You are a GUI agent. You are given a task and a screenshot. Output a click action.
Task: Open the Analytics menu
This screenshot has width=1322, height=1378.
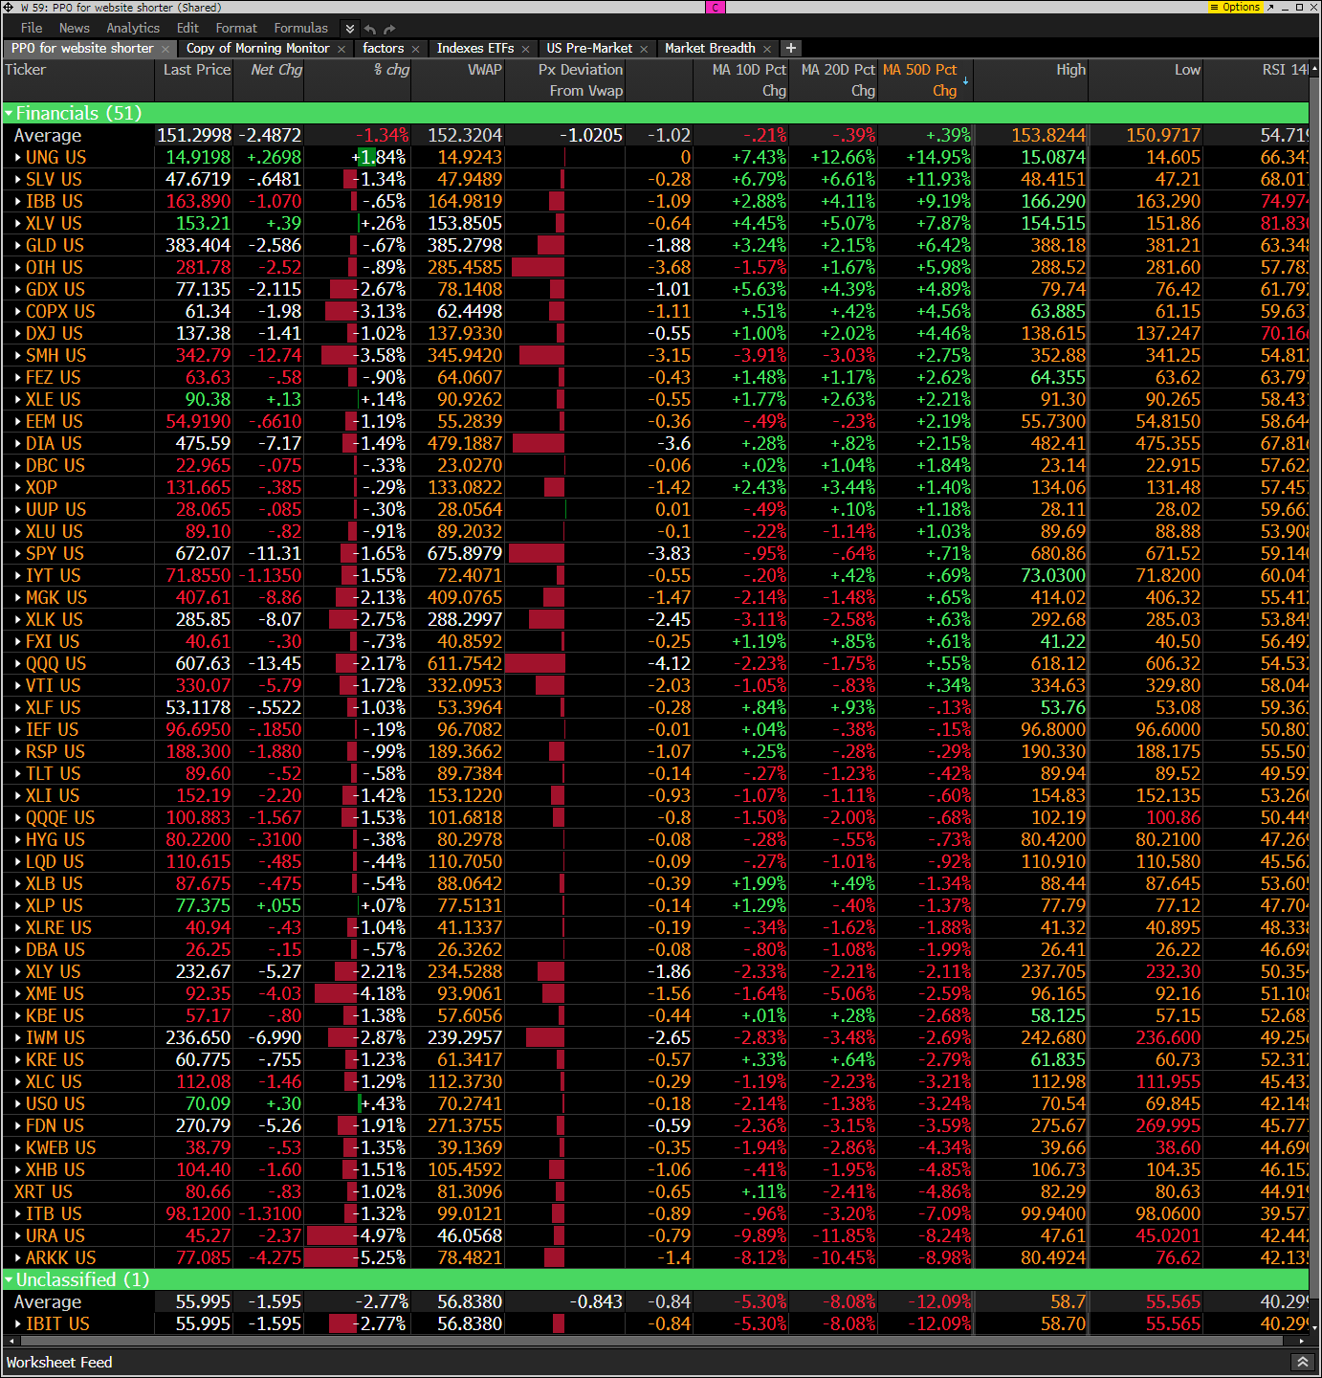[x=133, y=29]
